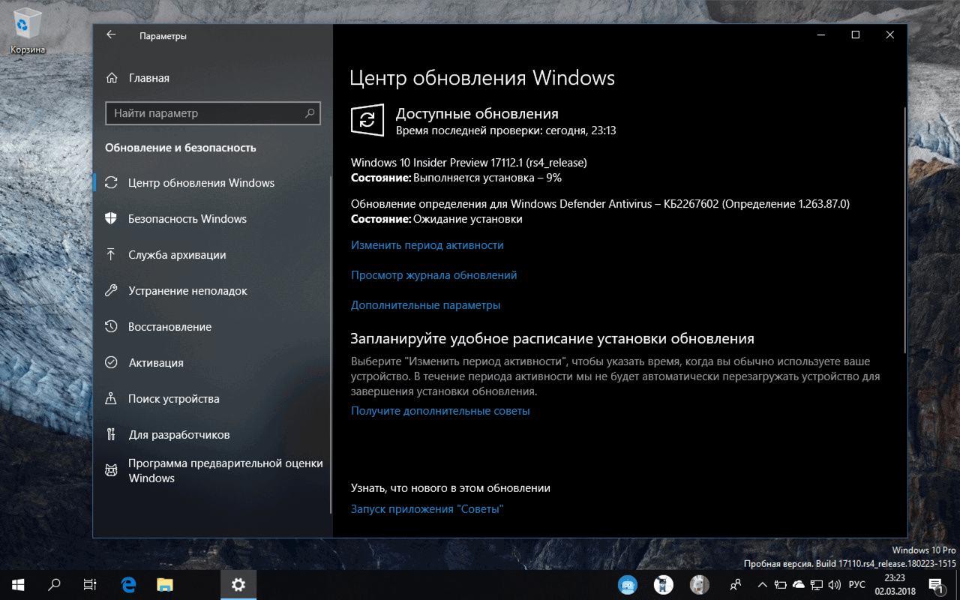Open taskbar search magnifier

[54, 584]
